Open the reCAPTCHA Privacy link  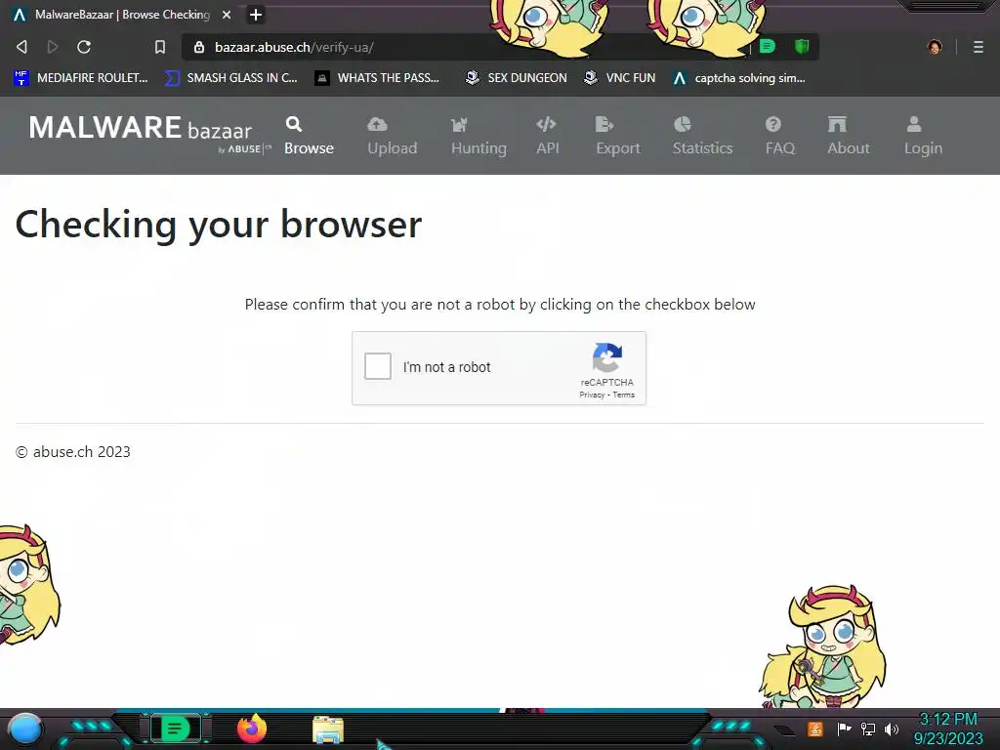[x=591, y=395]
